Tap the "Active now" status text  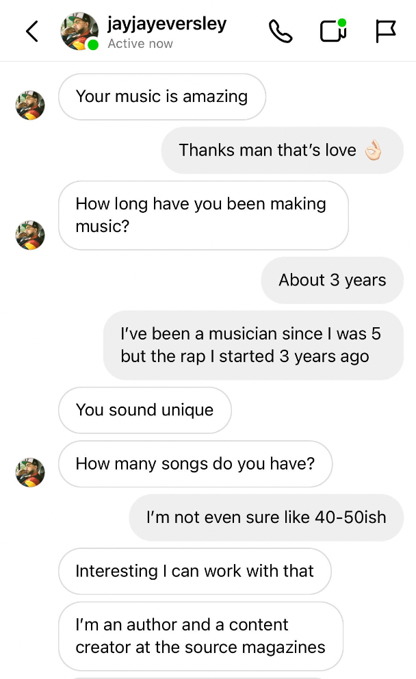click(x=140, y=44)
